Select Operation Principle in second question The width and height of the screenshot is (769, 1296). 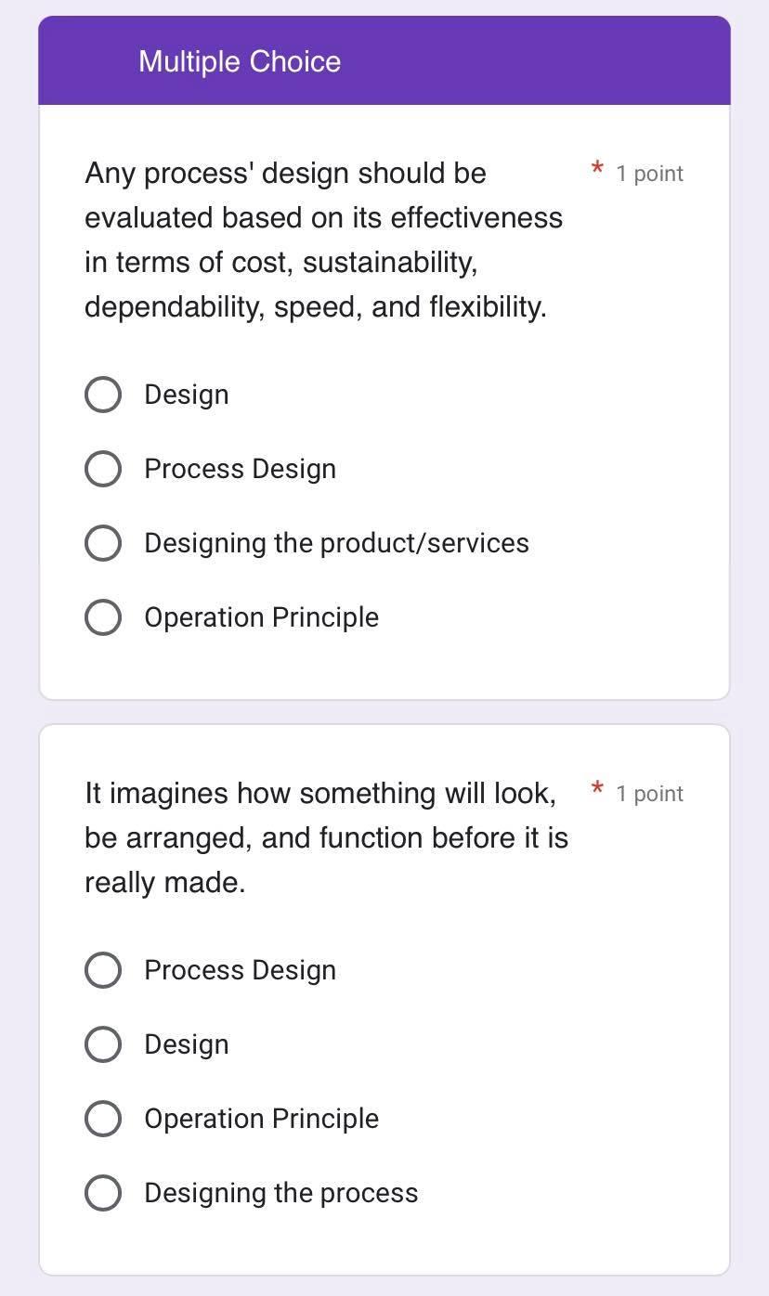pyautogui.click(x=102, y=1118)
